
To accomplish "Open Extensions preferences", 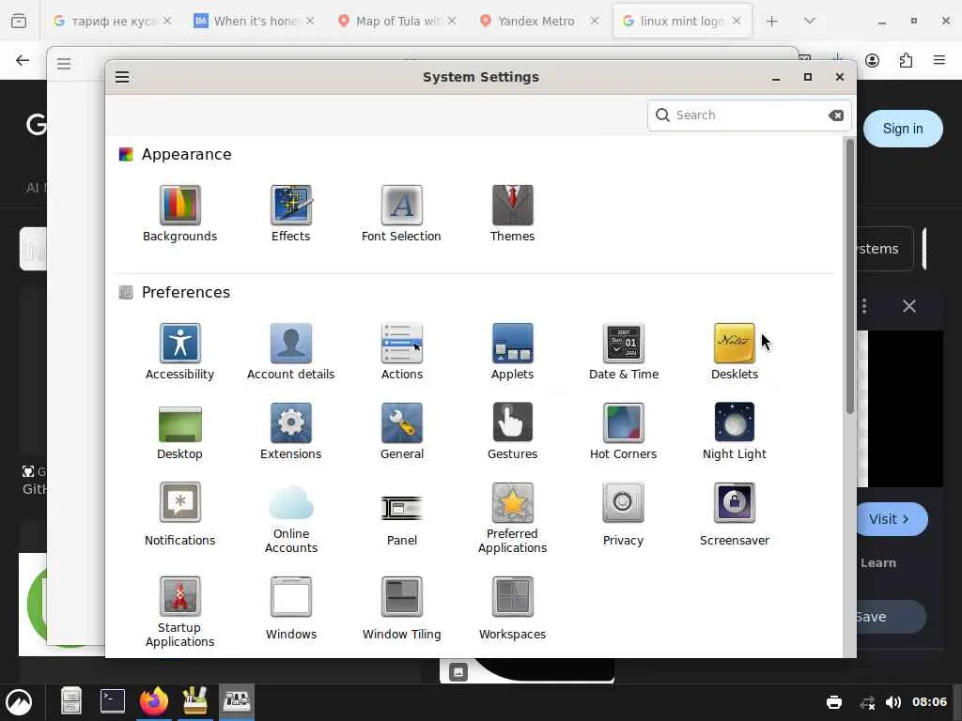I will [291, 431].
